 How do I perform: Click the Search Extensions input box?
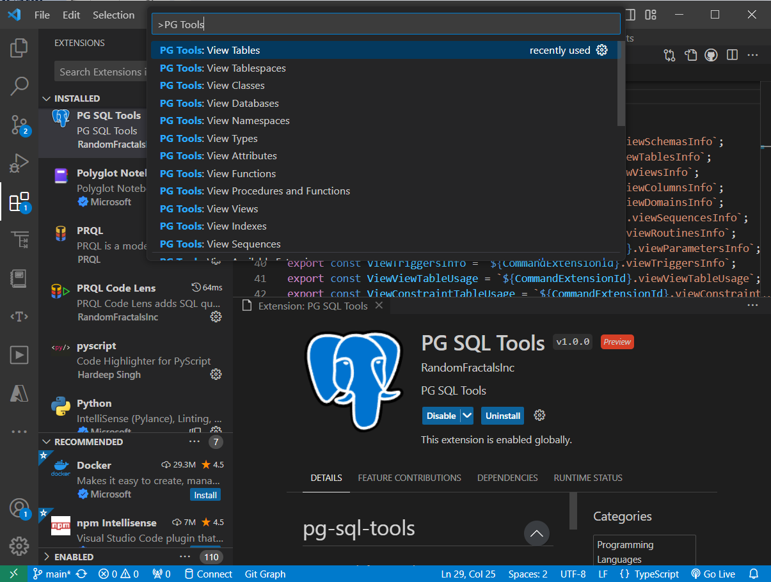click(x=100, y=72)
